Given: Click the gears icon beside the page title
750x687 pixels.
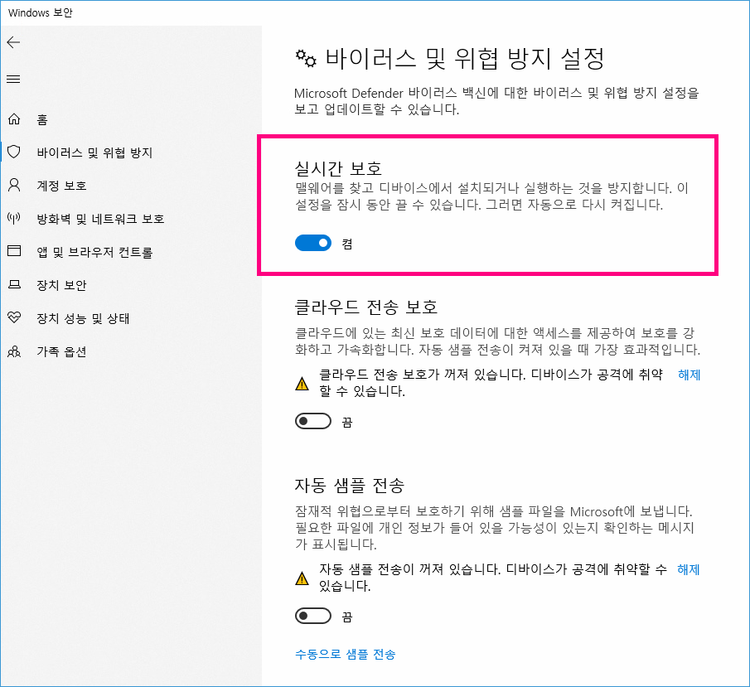Looking at the screenshot, I should [306, 58].
